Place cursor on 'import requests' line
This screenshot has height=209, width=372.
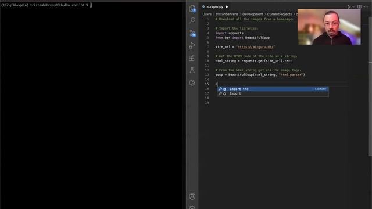[230, 33]
